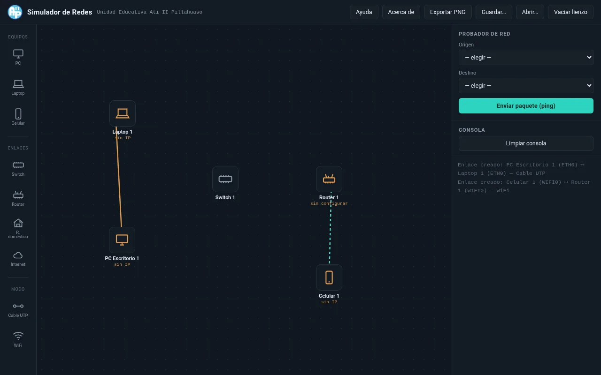This screenshot has height=375, width=601.
Task: Click Enviar paquete (ping)
Action: [x=526, y=105]
